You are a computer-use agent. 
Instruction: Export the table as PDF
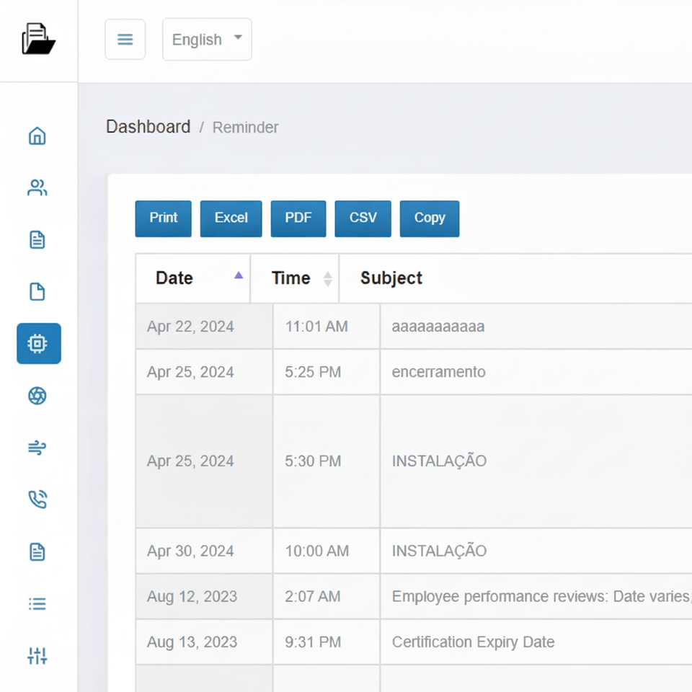pyautogui.click(x=298, y=218)
